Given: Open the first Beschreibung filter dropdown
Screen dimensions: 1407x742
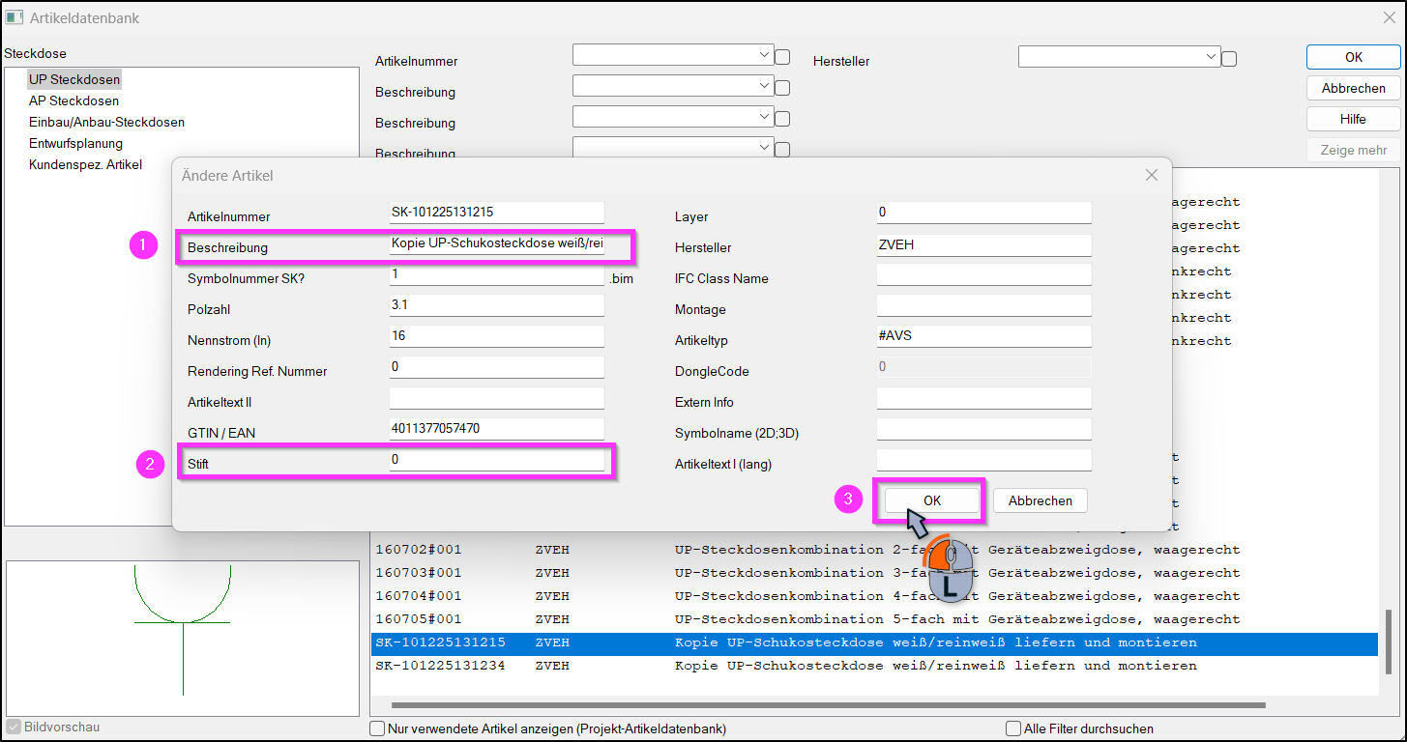Looking at the screenshot, I should click(x=673, y=86).
